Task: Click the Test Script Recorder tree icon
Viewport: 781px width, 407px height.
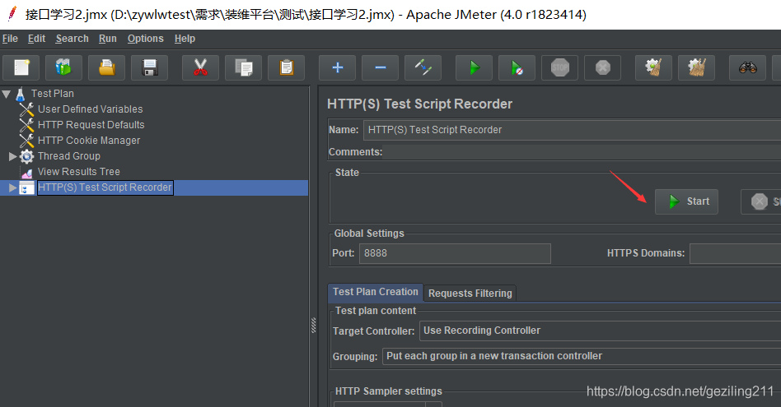Action: (26, 187)
